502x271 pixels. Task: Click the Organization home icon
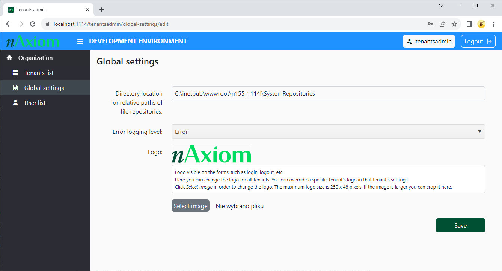(x=9, y=58)
